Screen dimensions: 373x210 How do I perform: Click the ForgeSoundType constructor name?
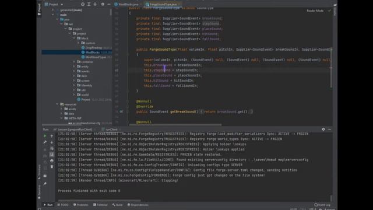(163, 50)
